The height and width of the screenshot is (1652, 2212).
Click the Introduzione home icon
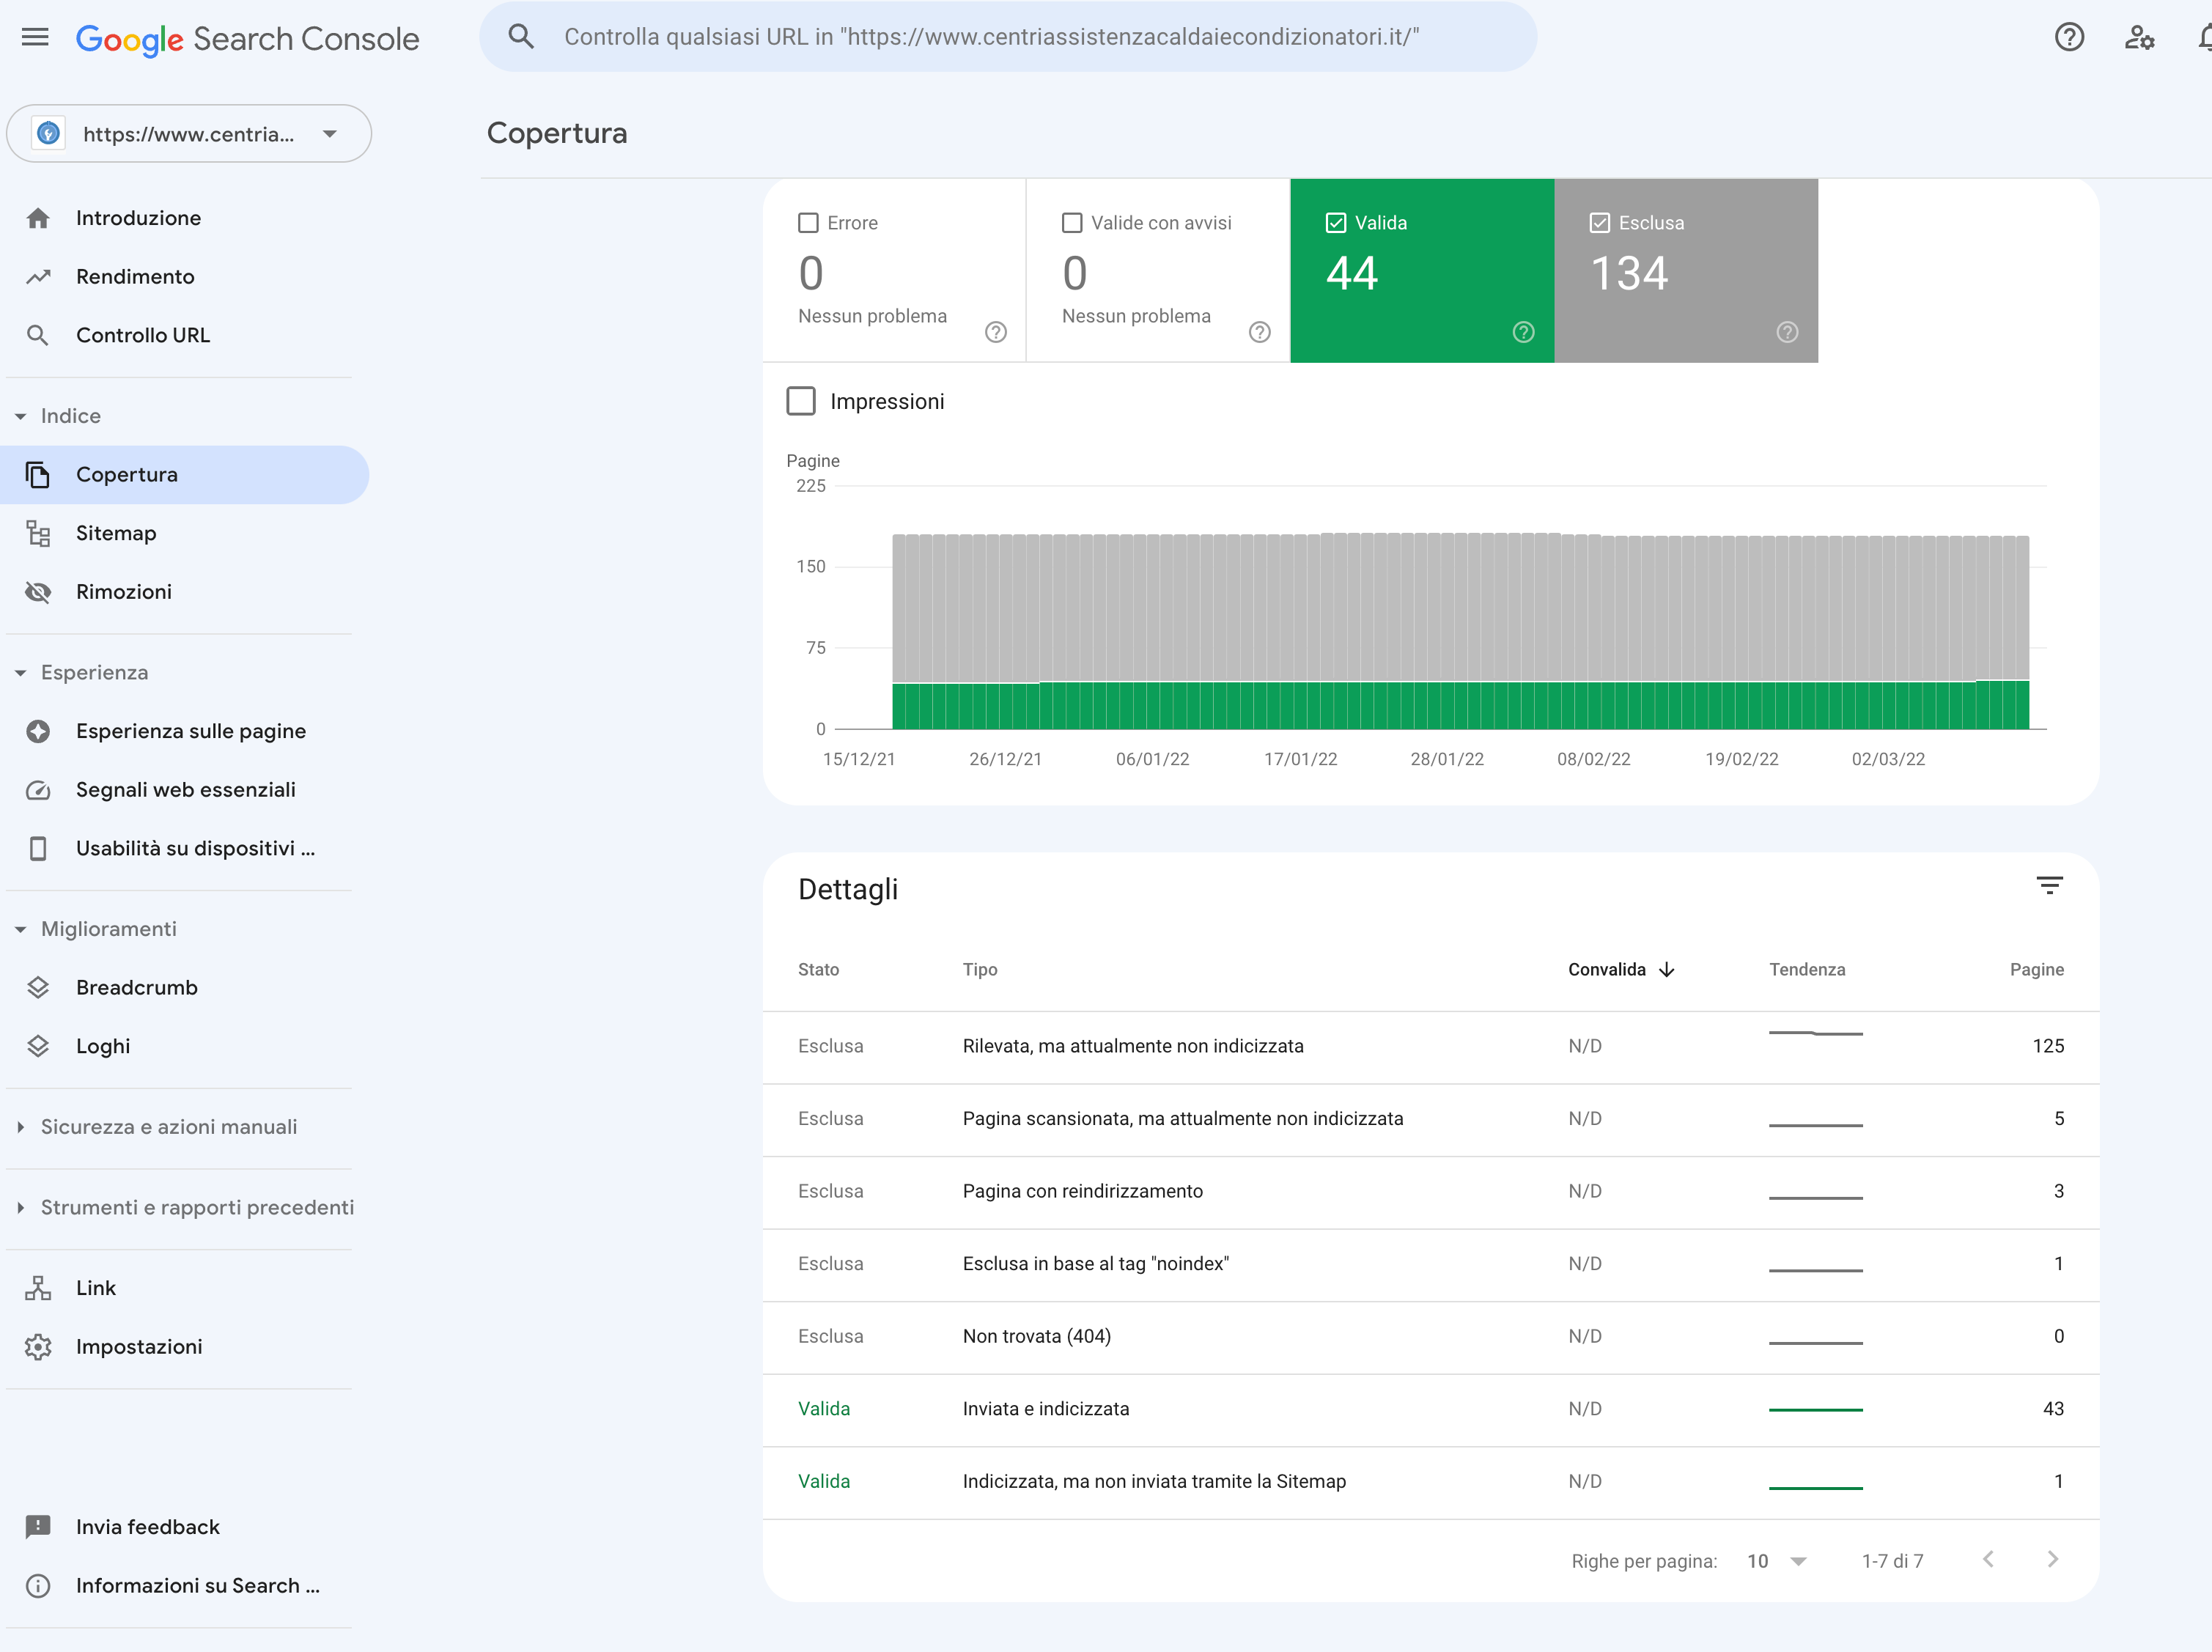[38, 218]
